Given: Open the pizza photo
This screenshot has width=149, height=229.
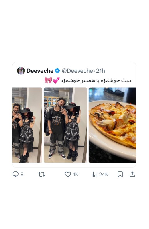Looking at the screenshot, I should [x=112, y=125].
